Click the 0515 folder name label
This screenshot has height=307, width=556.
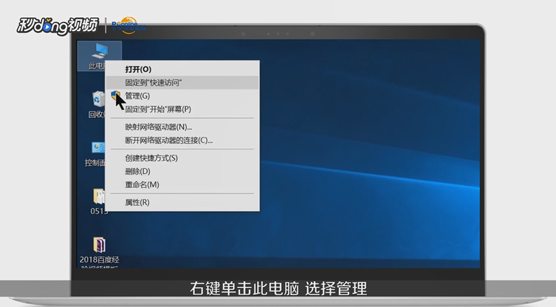[99, 211]
